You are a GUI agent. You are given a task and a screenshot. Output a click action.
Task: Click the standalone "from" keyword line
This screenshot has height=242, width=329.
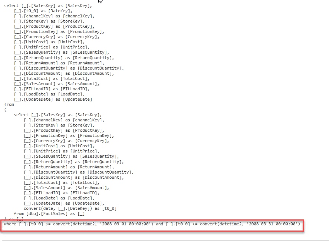(9, 104)
